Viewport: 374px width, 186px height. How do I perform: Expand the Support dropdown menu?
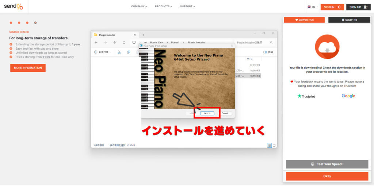pos(187,6)
